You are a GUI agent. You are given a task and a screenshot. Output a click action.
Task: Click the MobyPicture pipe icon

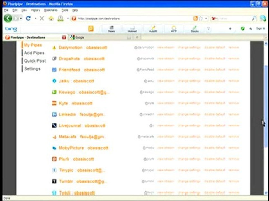point(54,148)
